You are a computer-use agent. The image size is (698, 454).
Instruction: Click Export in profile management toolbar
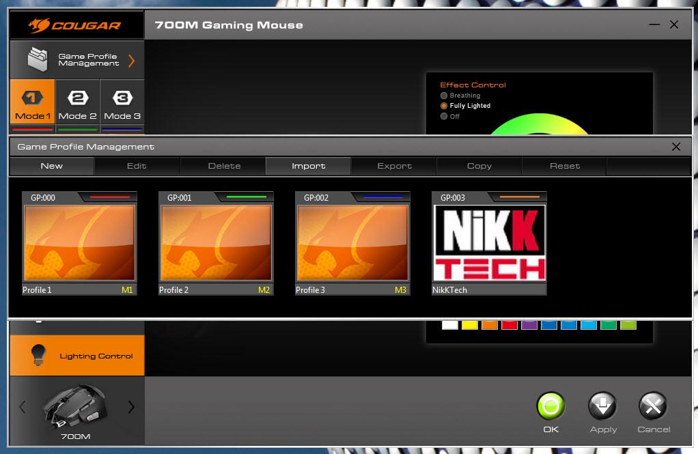[x=394, y=166]
